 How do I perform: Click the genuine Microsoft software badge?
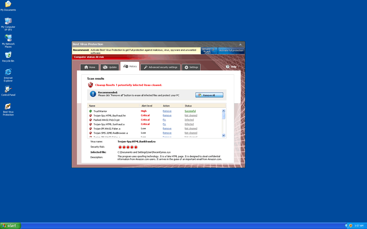click(209, 51)
